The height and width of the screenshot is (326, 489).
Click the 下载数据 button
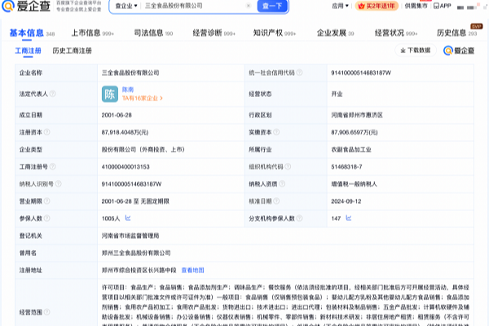tap(414, 51)
